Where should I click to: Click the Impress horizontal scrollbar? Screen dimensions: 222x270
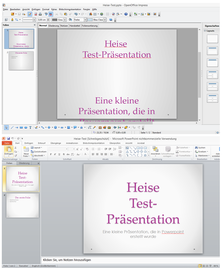(x=118, y=123)
